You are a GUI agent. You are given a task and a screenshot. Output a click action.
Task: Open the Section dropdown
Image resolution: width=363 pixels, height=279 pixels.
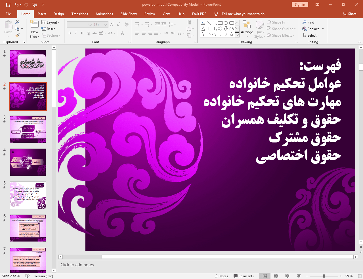(51, 35)
